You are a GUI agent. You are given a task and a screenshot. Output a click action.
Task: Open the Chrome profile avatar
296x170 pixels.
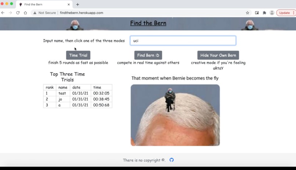click(272, 13)
